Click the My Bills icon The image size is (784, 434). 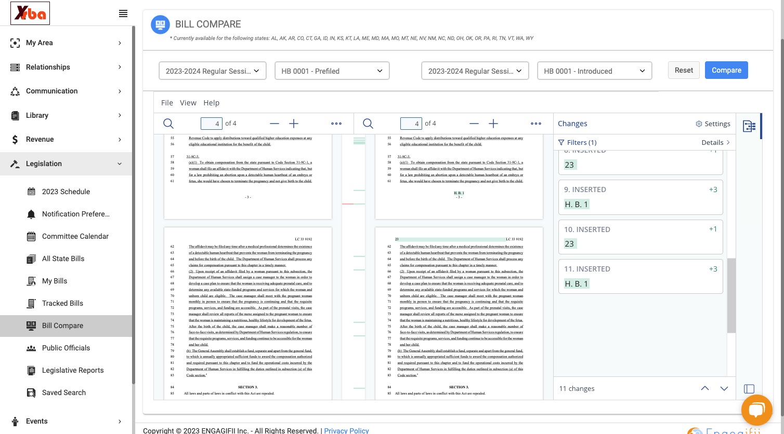31,281
